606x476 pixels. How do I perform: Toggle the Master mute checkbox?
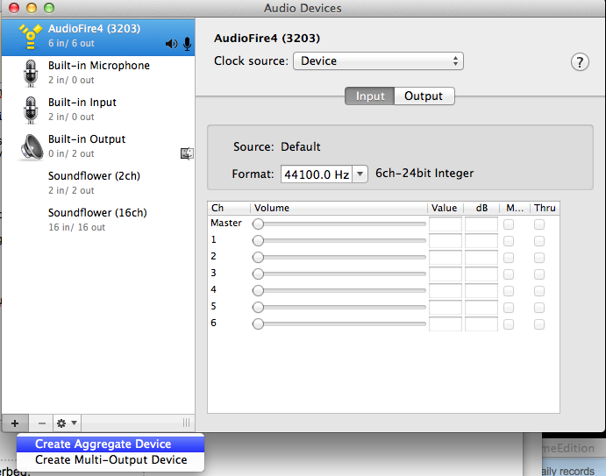click(x=509, y=224)
